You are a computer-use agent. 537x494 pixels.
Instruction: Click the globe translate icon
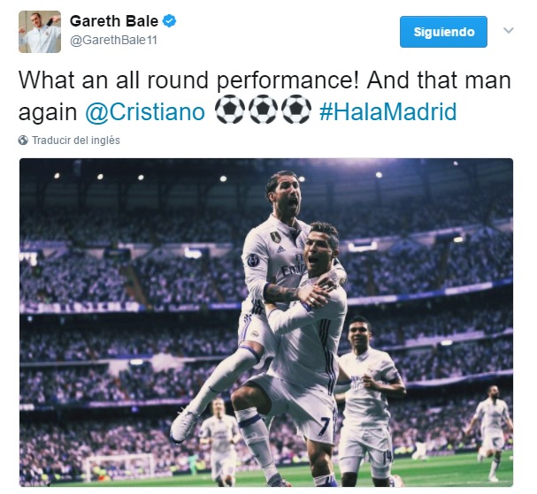[x=23, y=141]
